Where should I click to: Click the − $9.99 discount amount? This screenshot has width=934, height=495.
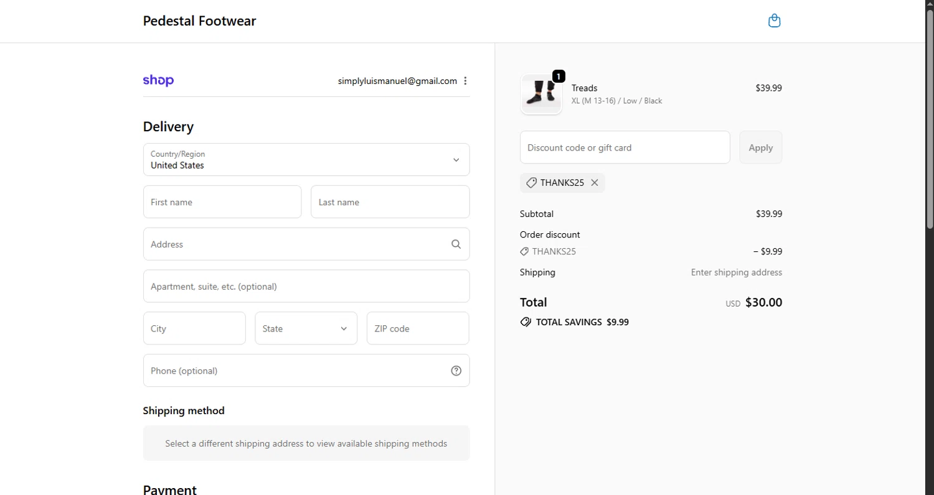(x=768, y=252)
